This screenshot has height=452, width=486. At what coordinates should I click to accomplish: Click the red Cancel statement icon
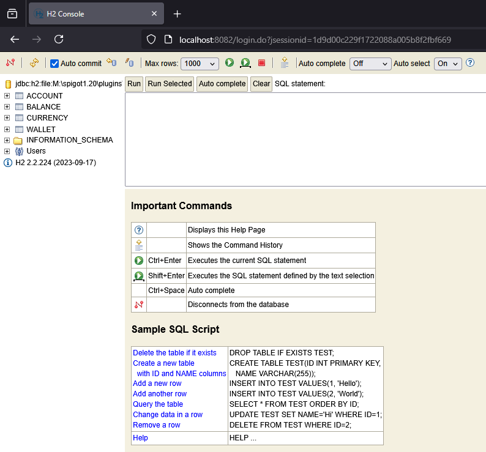tap(261, 63)
